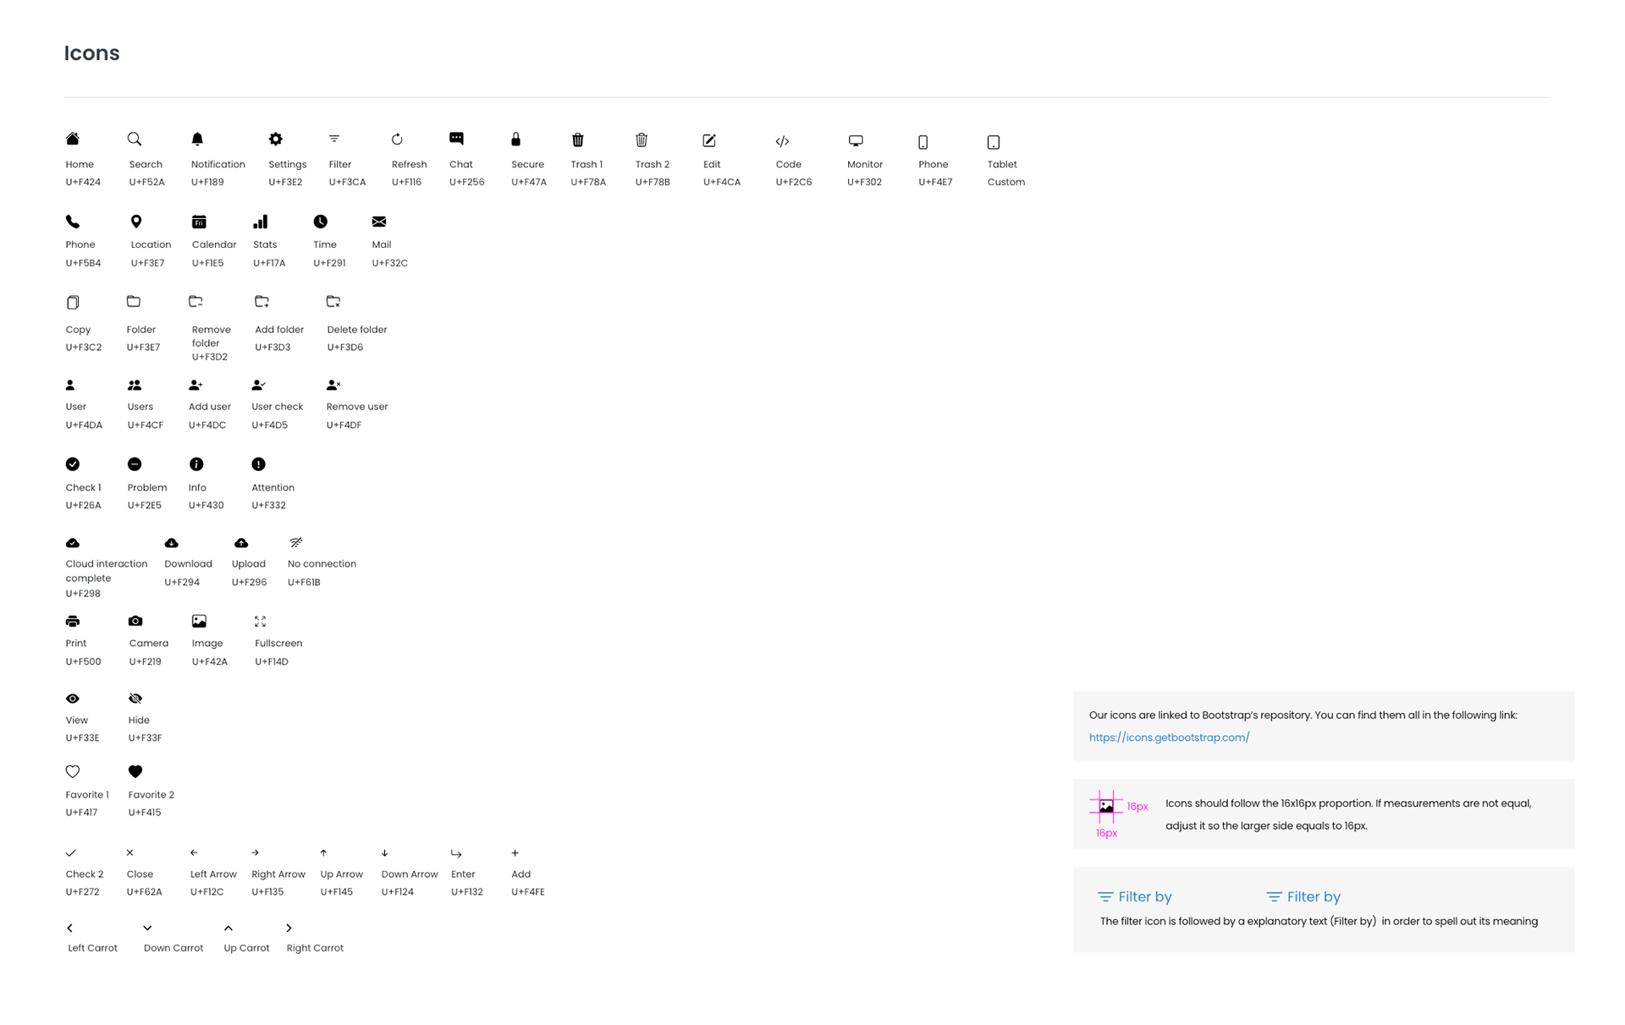Image resolution: width=1625 pixels, height=1025 pixels.
Task: Click the Hide crossed-eye icon
Action: tap(135, 699)
